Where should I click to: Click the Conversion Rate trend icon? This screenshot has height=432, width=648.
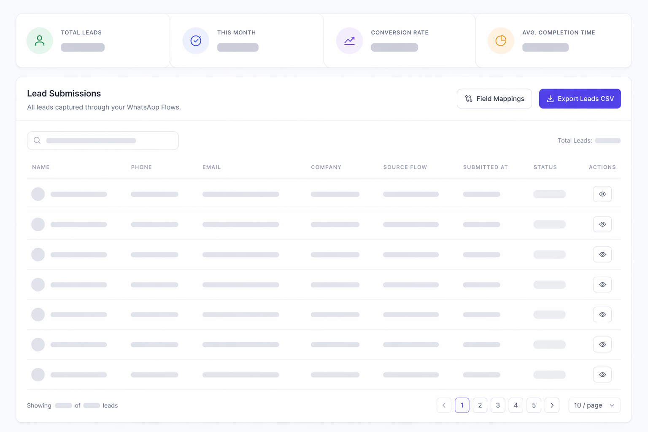349,40
